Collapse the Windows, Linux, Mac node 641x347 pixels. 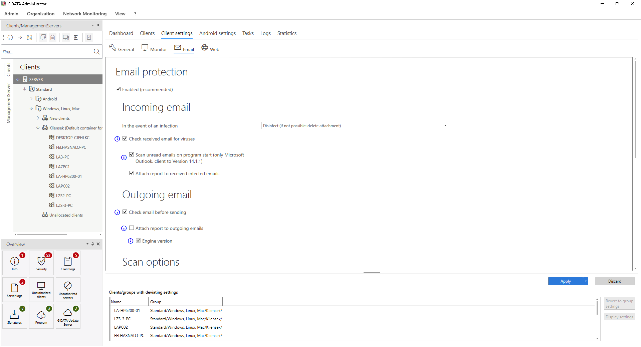pyautogui.click(x=31, y=108)
